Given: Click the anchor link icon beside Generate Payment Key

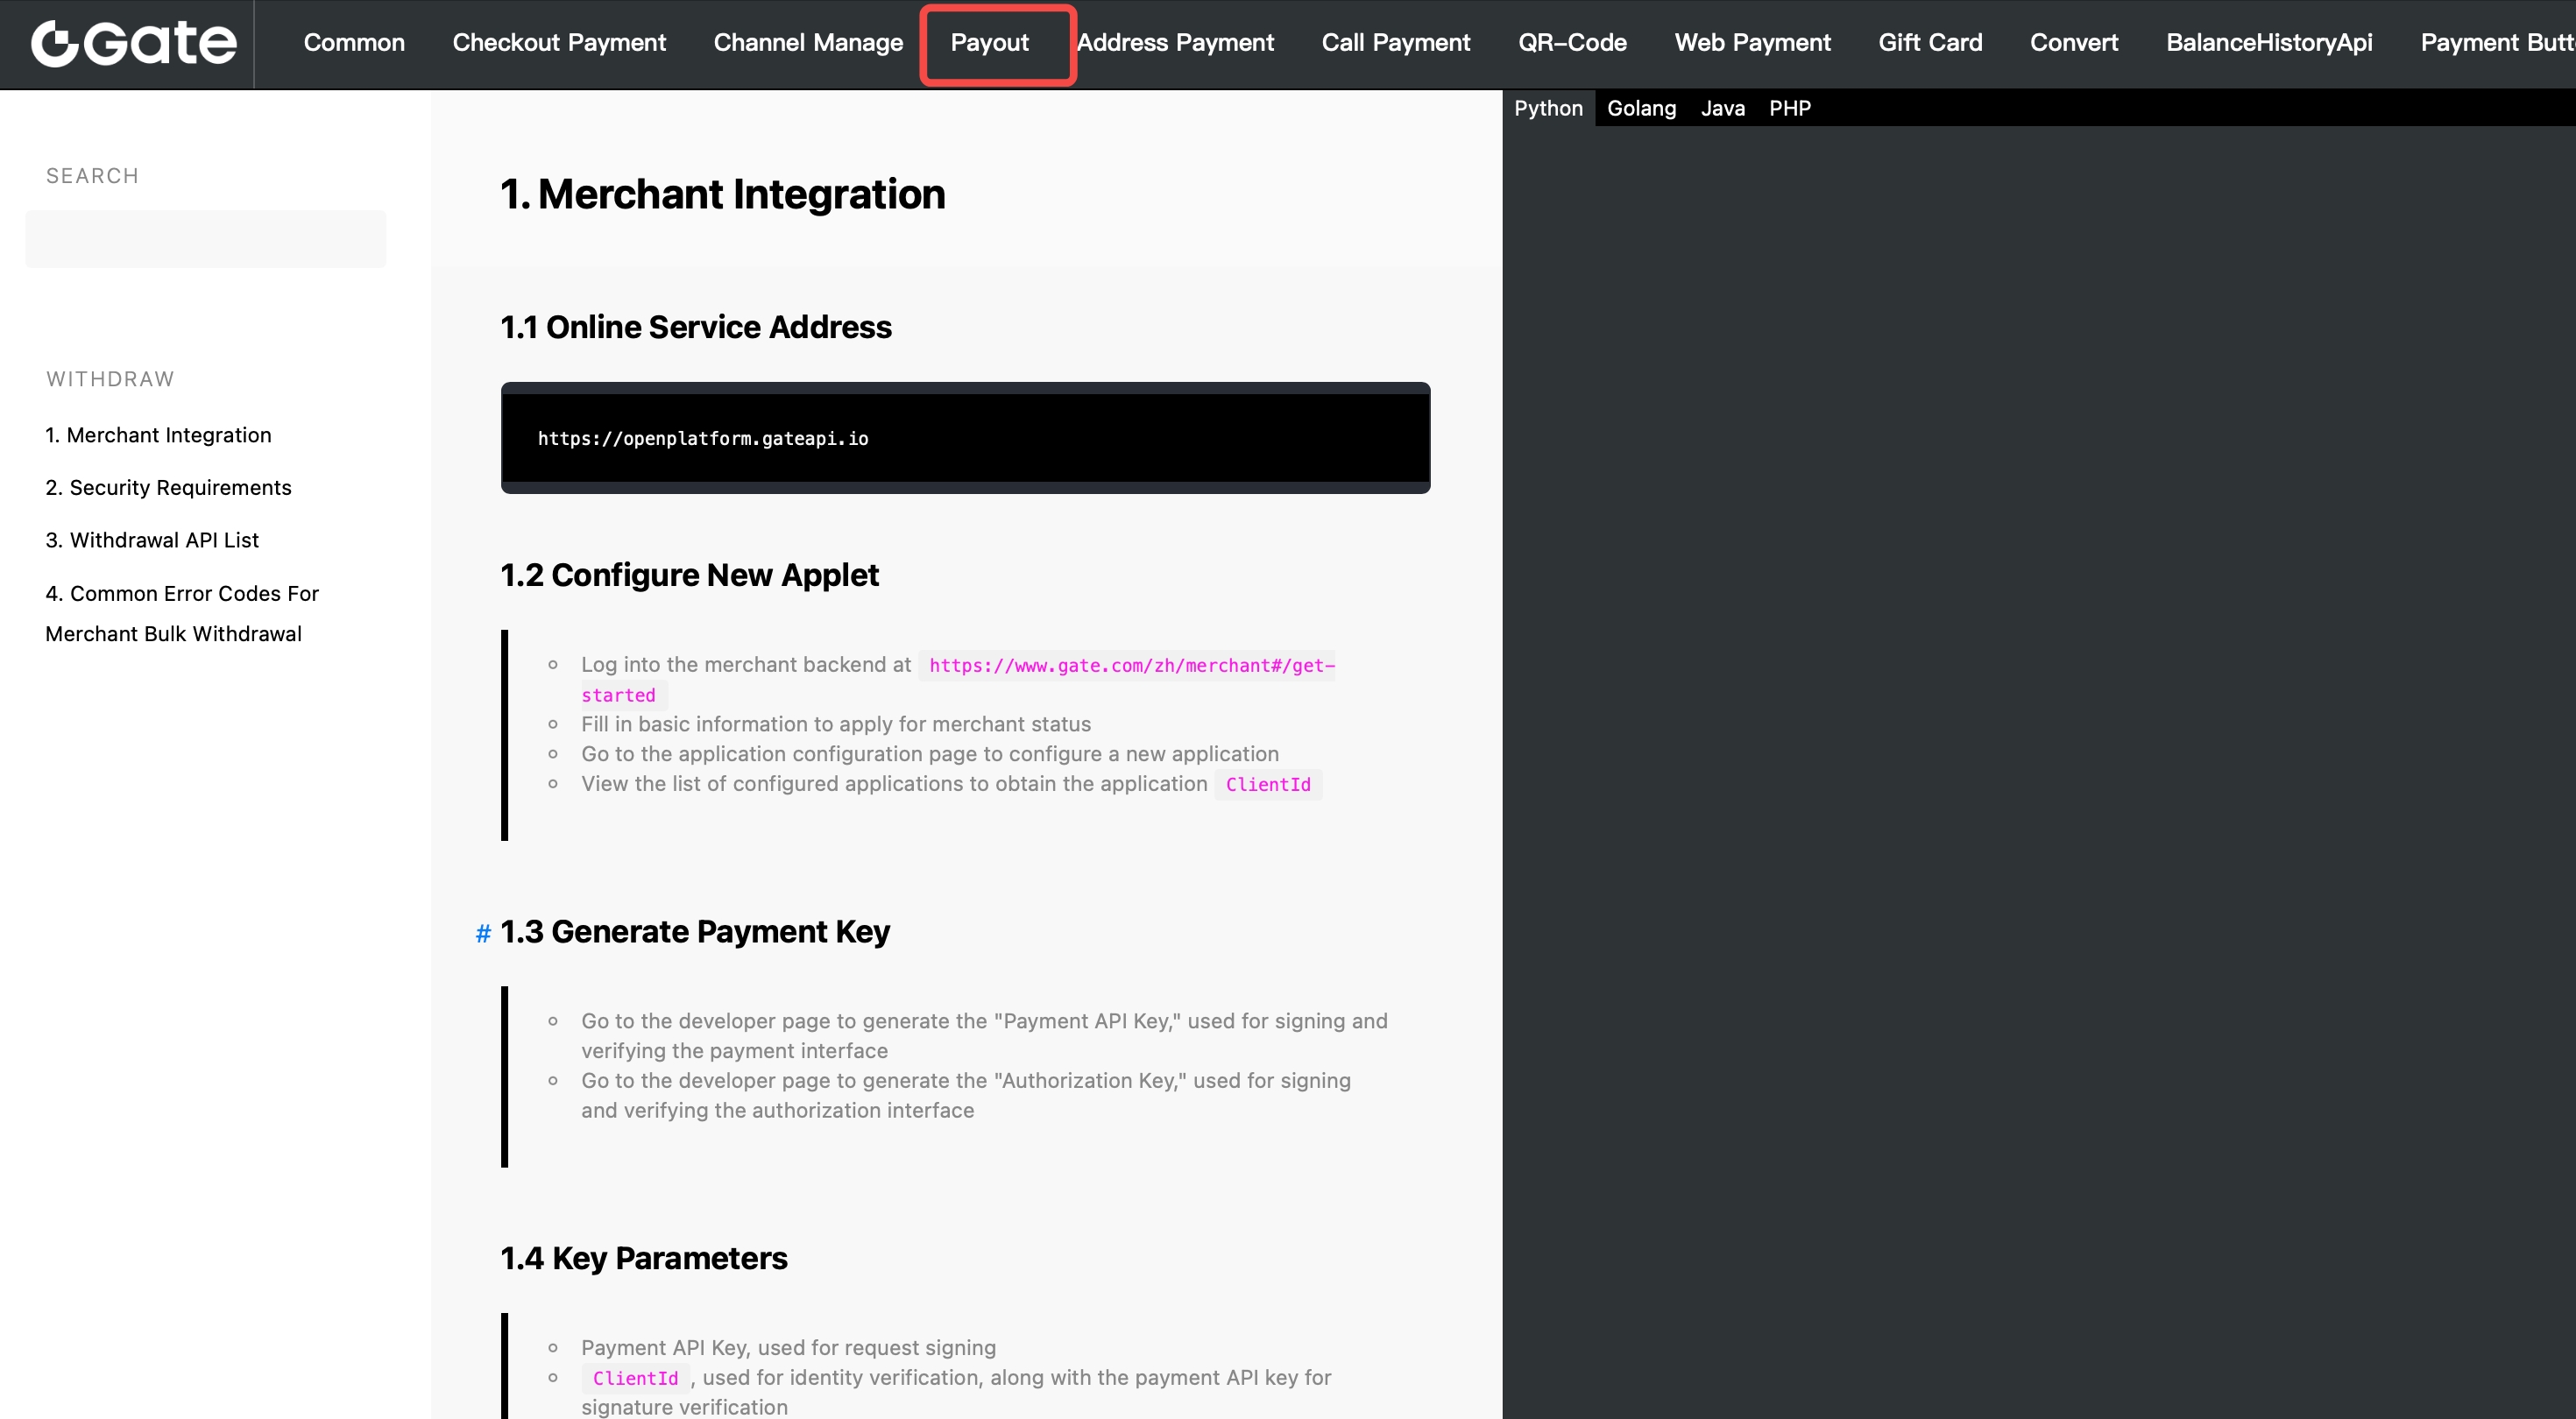Looking at the screenshot, I should click(482, 933).
